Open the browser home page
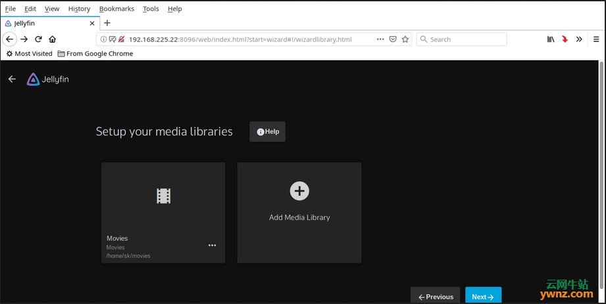This screenshot has height=304, width=606. click(x=52, y=39)
